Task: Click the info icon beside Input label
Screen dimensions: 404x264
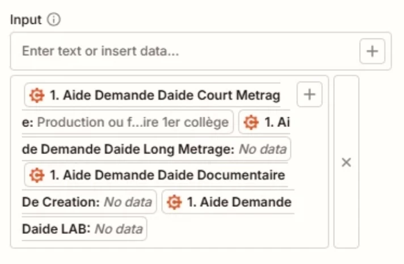Action: [54, 20]
